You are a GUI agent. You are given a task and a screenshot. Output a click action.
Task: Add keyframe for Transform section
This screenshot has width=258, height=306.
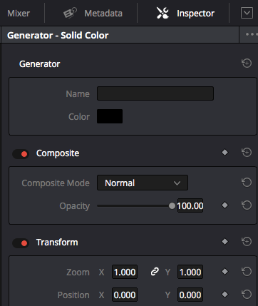225,242
